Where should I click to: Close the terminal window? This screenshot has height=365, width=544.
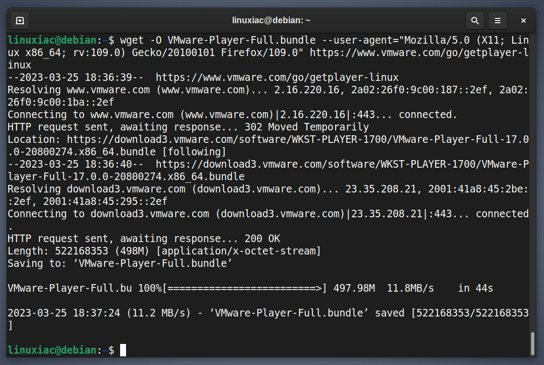(523, 20)
